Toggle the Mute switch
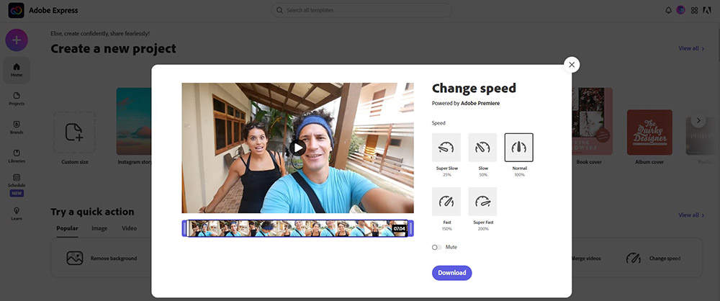This screenshot has width=720, height=301. tap(437, 247)
